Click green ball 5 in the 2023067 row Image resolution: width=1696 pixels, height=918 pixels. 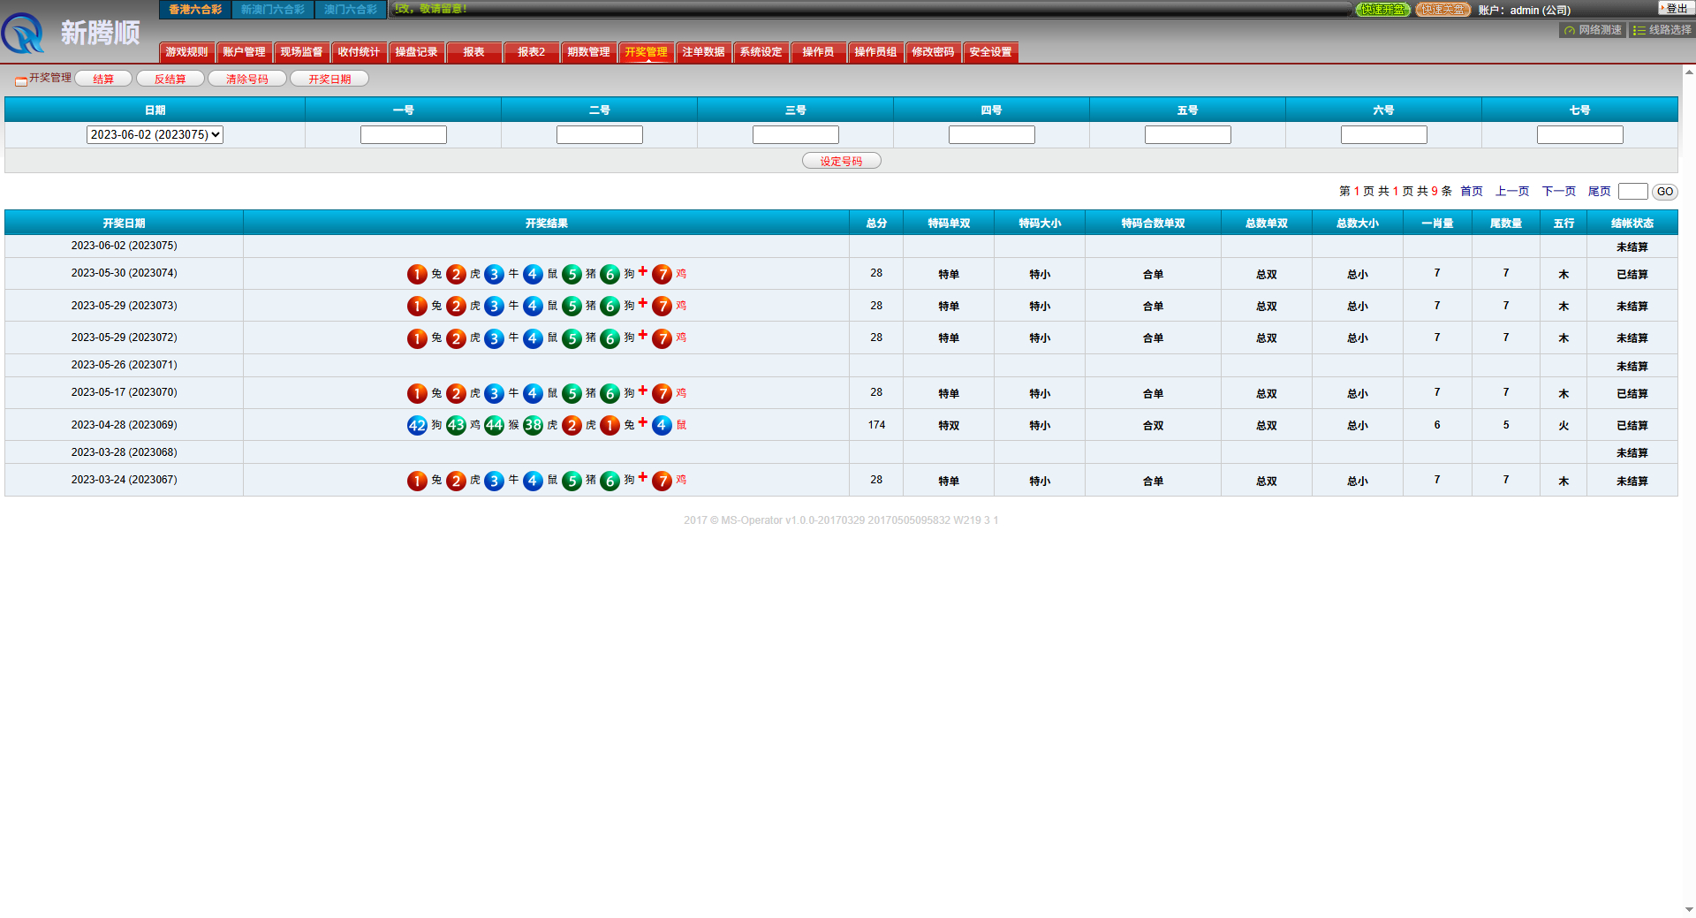[572, 482]
